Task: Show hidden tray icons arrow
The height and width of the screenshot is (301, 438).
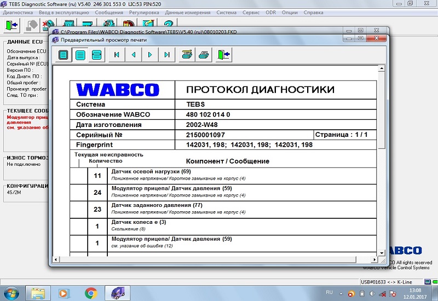Action: point(341,294)
